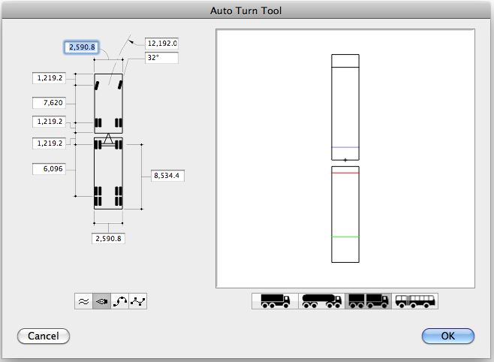Screen dimensions: 494x362
Task: Click the green line in vehicle preview
Action: (x=345, y=237)
